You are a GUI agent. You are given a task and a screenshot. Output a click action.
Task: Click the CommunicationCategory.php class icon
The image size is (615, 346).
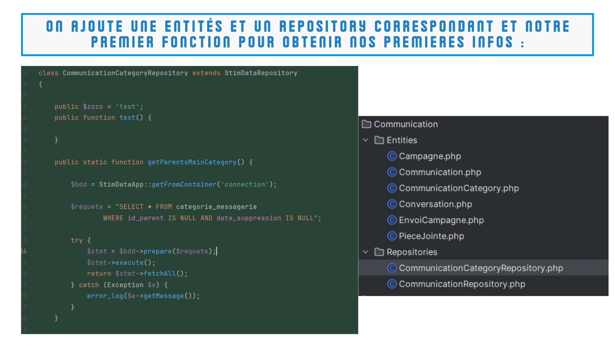tap(392, 188)
